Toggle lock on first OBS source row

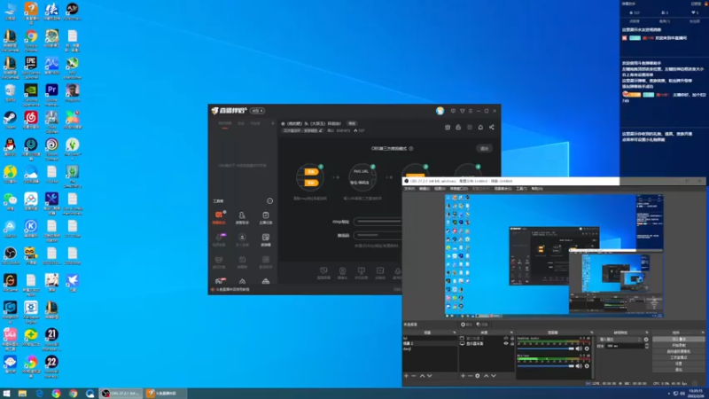[512, 339]
